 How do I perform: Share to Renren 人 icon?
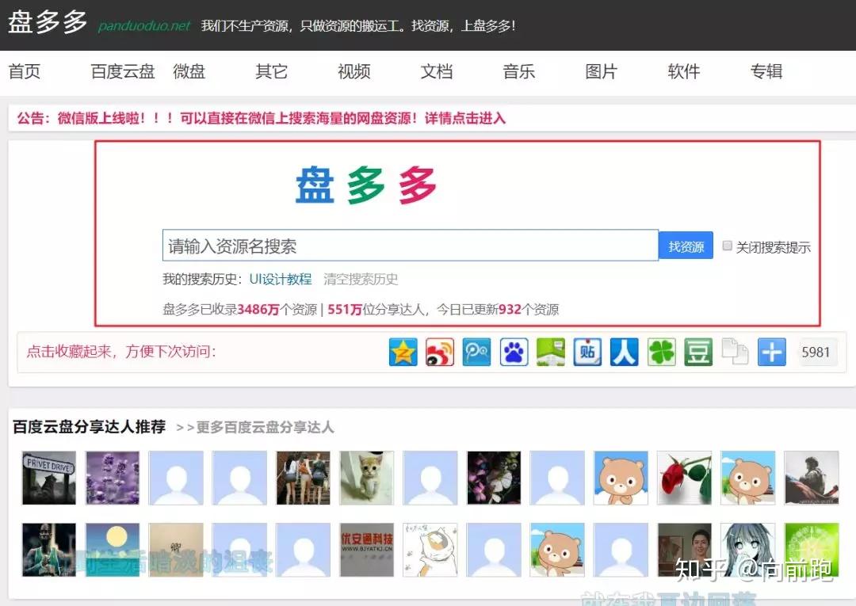tap(625, 352)
